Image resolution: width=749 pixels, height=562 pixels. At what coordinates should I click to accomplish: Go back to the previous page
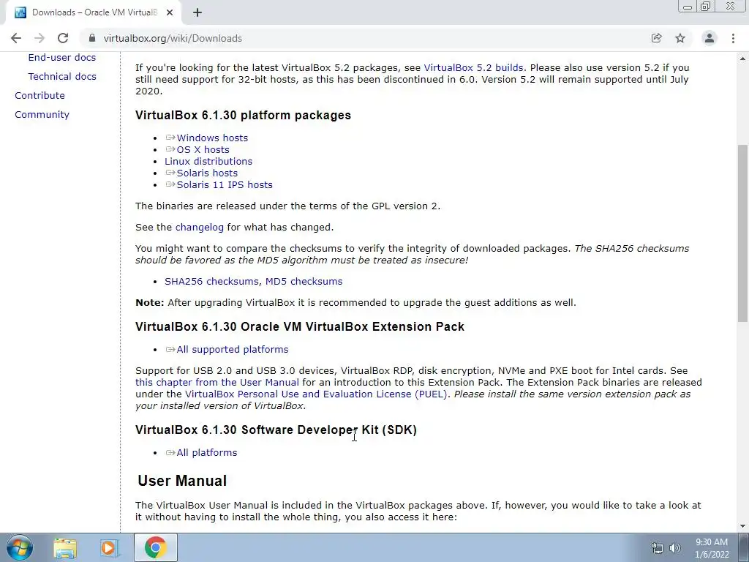[16, 38]
